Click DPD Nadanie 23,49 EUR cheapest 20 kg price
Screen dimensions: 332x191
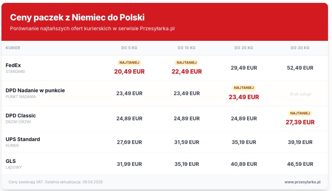244,97
